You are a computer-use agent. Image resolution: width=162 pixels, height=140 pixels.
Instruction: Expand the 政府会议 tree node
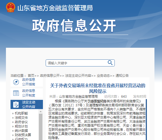[13, 122]
